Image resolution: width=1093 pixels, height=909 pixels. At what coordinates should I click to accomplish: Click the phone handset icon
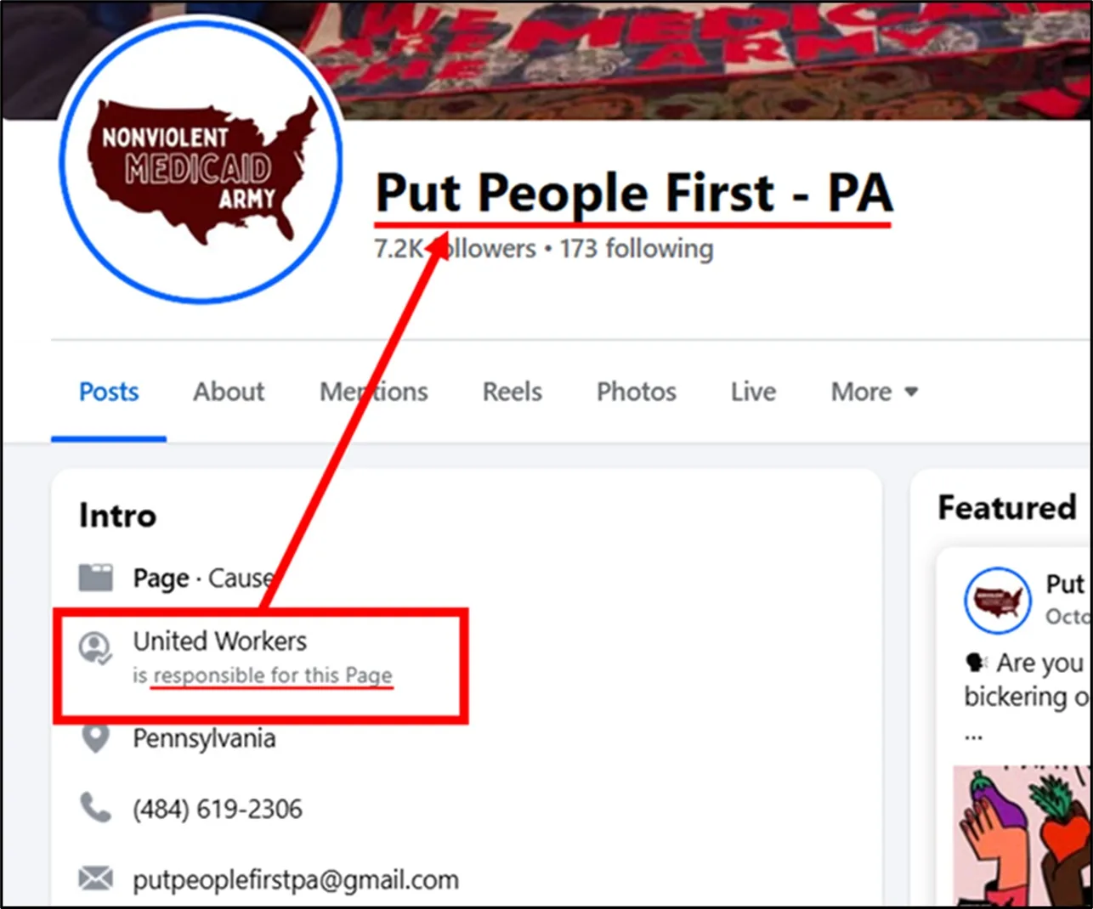point(95,808)
